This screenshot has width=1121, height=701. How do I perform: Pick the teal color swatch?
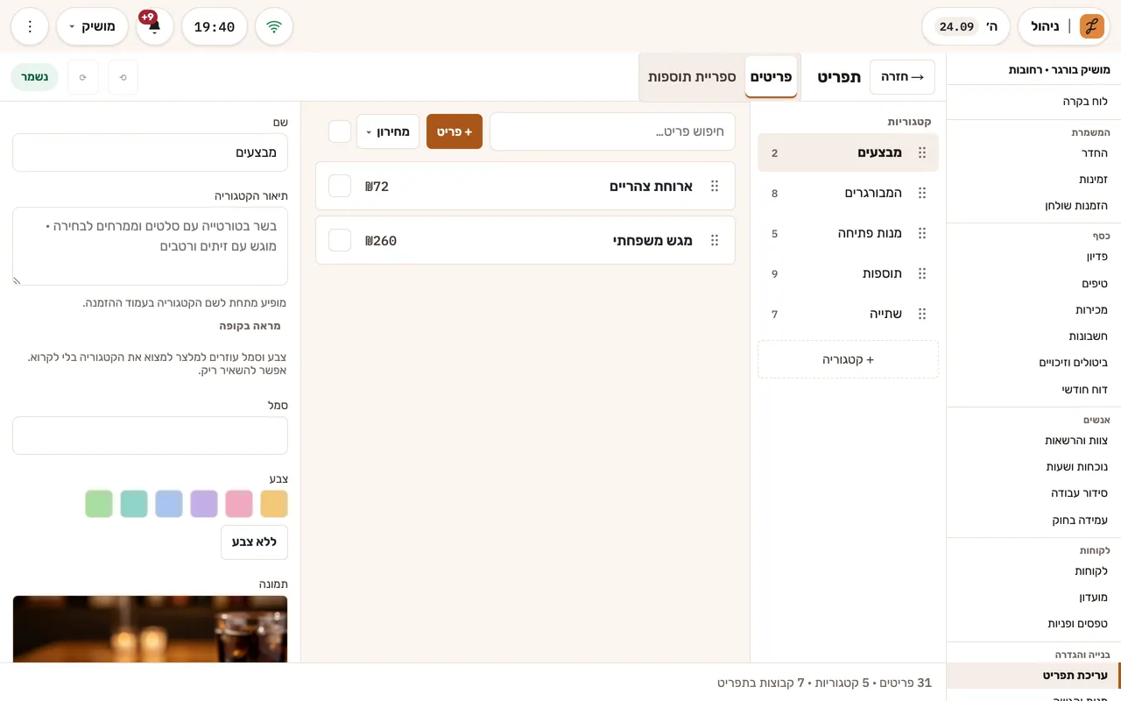[x=134, y=504]
